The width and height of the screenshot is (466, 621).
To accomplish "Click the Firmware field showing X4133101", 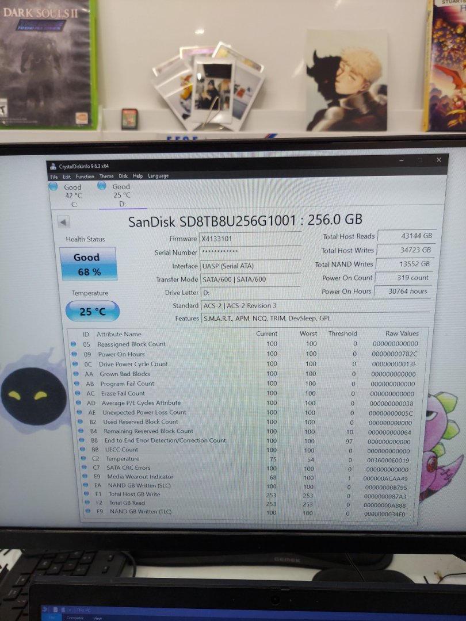I will click(x=249, y=239).
